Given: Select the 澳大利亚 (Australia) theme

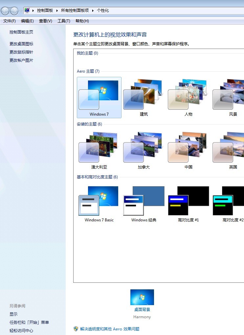Looking at the screenshot, I should [99, 150].
